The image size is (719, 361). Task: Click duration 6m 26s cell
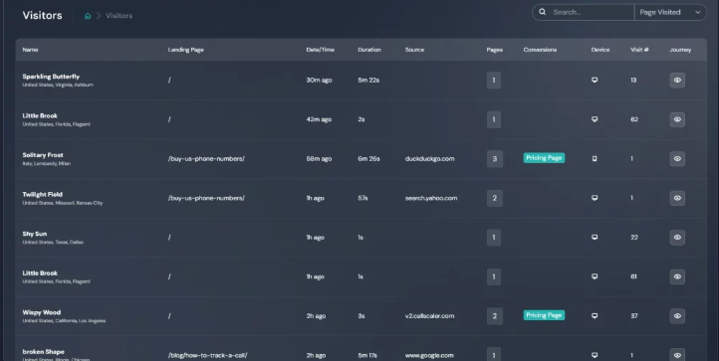tap(368, 159)
